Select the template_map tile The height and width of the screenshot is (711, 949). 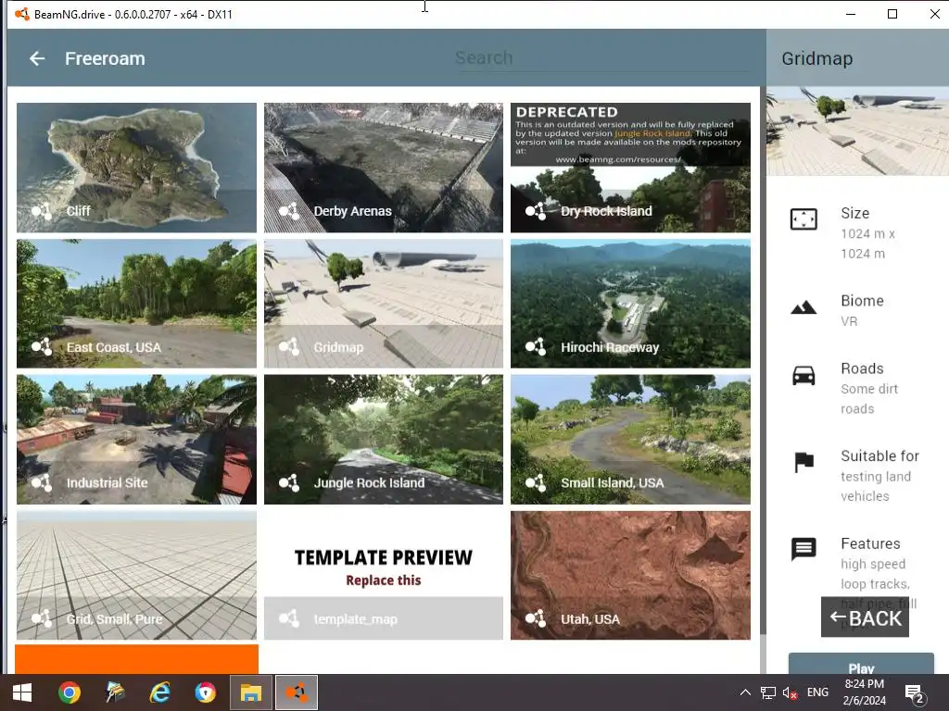(x=383, y=576)
